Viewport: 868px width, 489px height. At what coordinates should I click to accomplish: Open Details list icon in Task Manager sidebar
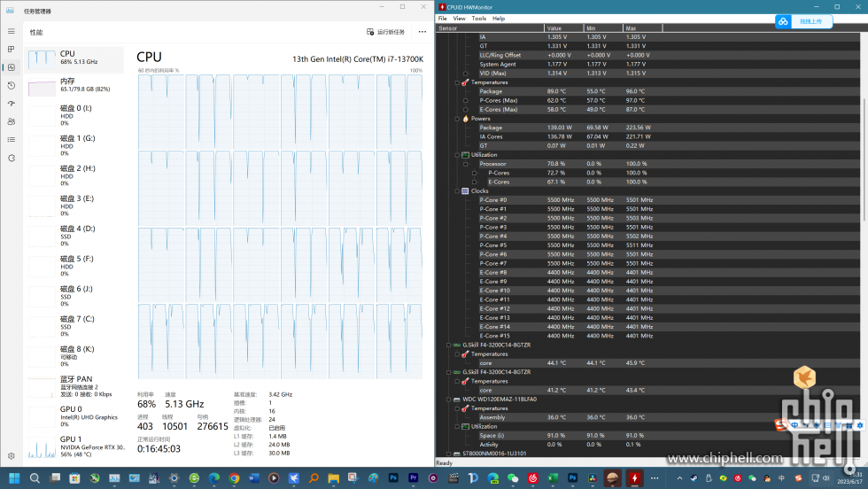click(11, 140)
